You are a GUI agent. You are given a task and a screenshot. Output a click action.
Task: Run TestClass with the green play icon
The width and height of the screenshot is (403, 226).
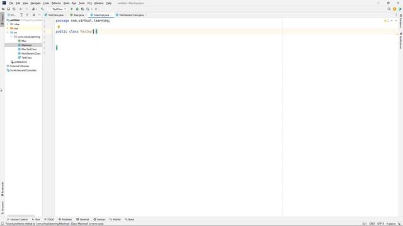tap(72, 9)
